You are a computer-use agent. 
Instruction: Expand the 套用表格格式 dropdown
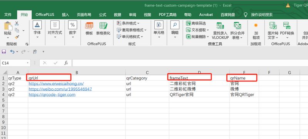point(146,30)
